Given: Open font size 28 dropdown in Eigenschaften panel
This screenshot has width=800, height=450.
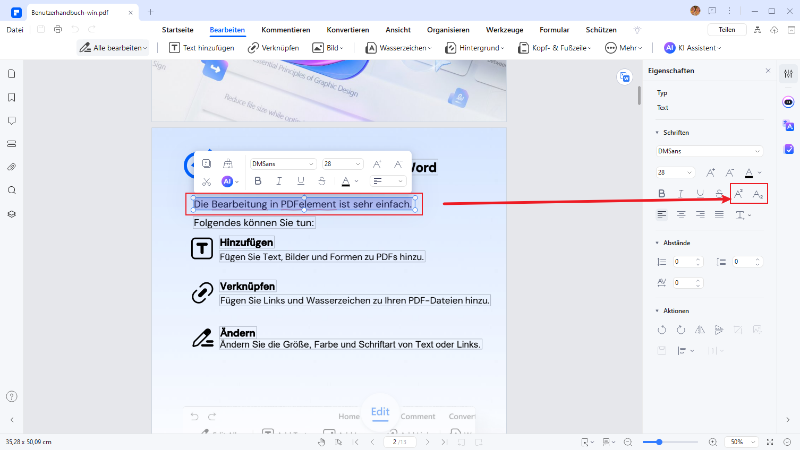Looking at the screenshot, I should pos(676,172).
